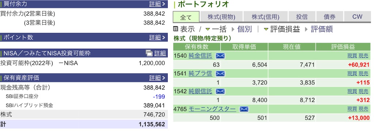The height and width of the screenshot is (131, 374).
Task: Select 一括 display option
Action: point(219,29)
